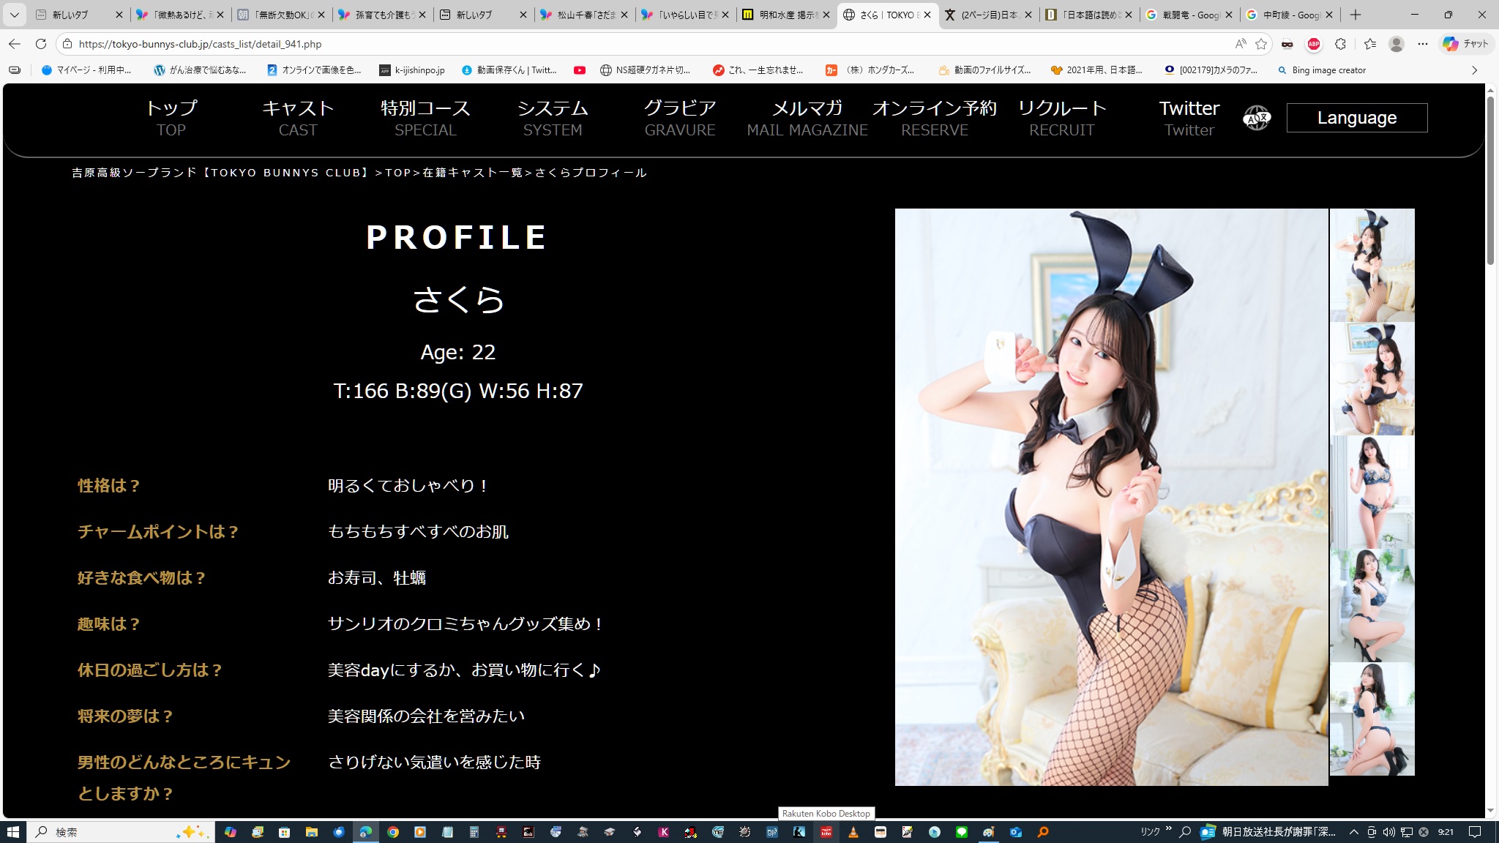Click the browser refresh icon

coord(41,44)
